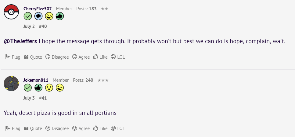The image size is (295, 137).
Task: Open Jokemon811's user profile link
Action: (x=36, y=80)
